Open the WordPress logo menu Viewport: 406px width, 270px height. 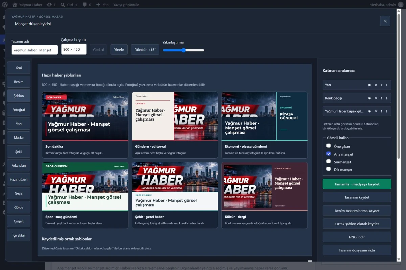[5, 5]
